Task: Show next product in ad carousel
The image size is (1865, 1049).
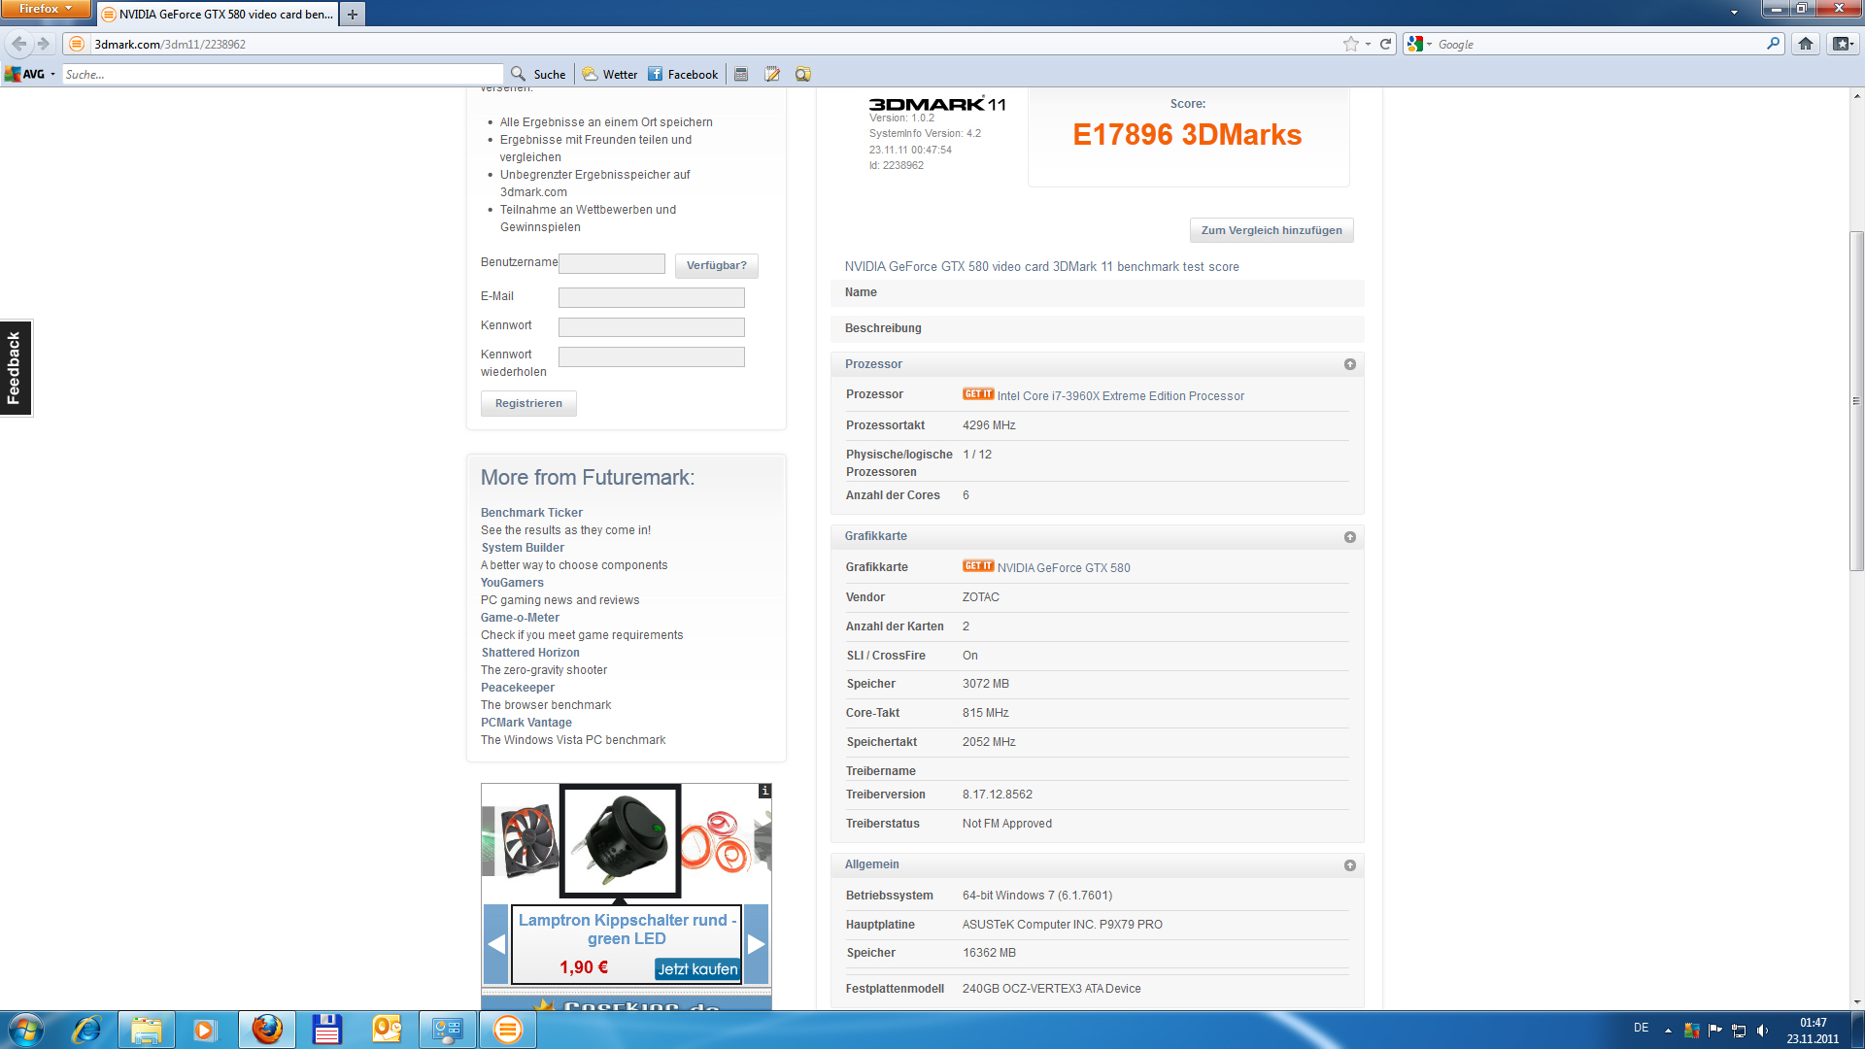Action: (756, 943)
